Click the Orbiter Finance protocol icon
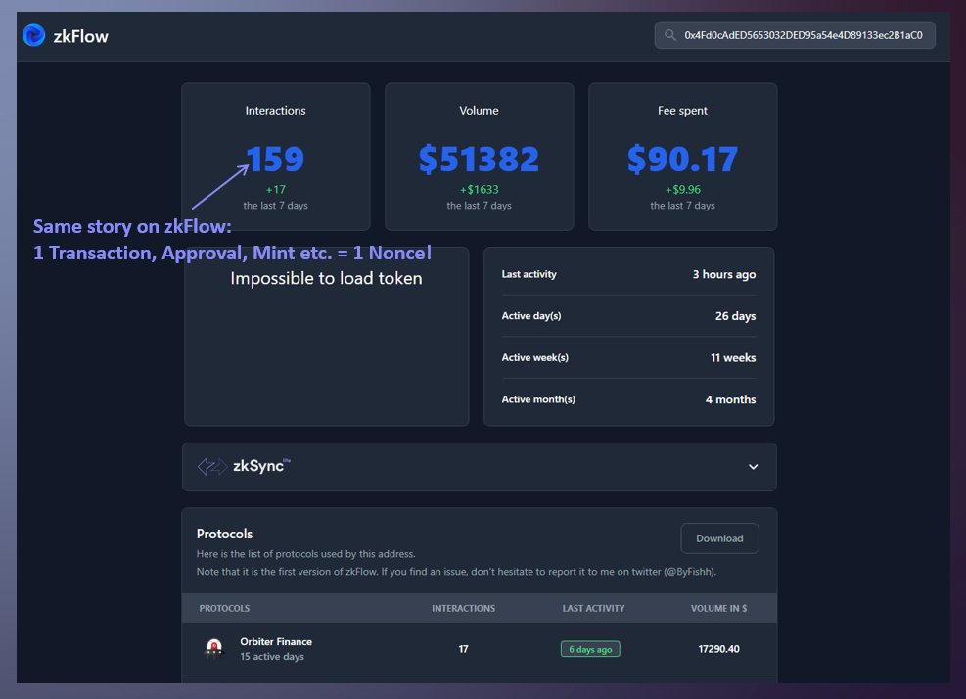The height and width of the screenshot is (699, 966). point(213,648)
